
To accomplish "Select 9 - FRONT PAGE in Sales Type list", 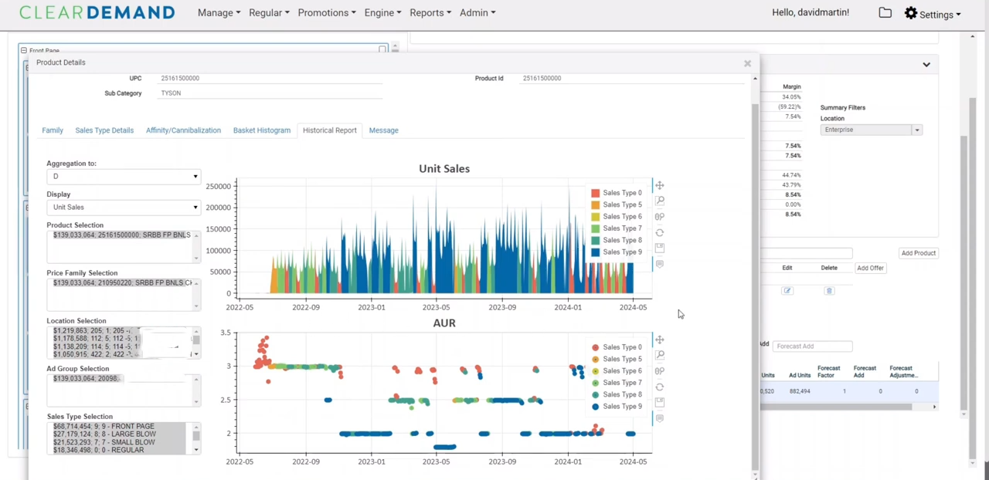I will (x=104, y=427).
